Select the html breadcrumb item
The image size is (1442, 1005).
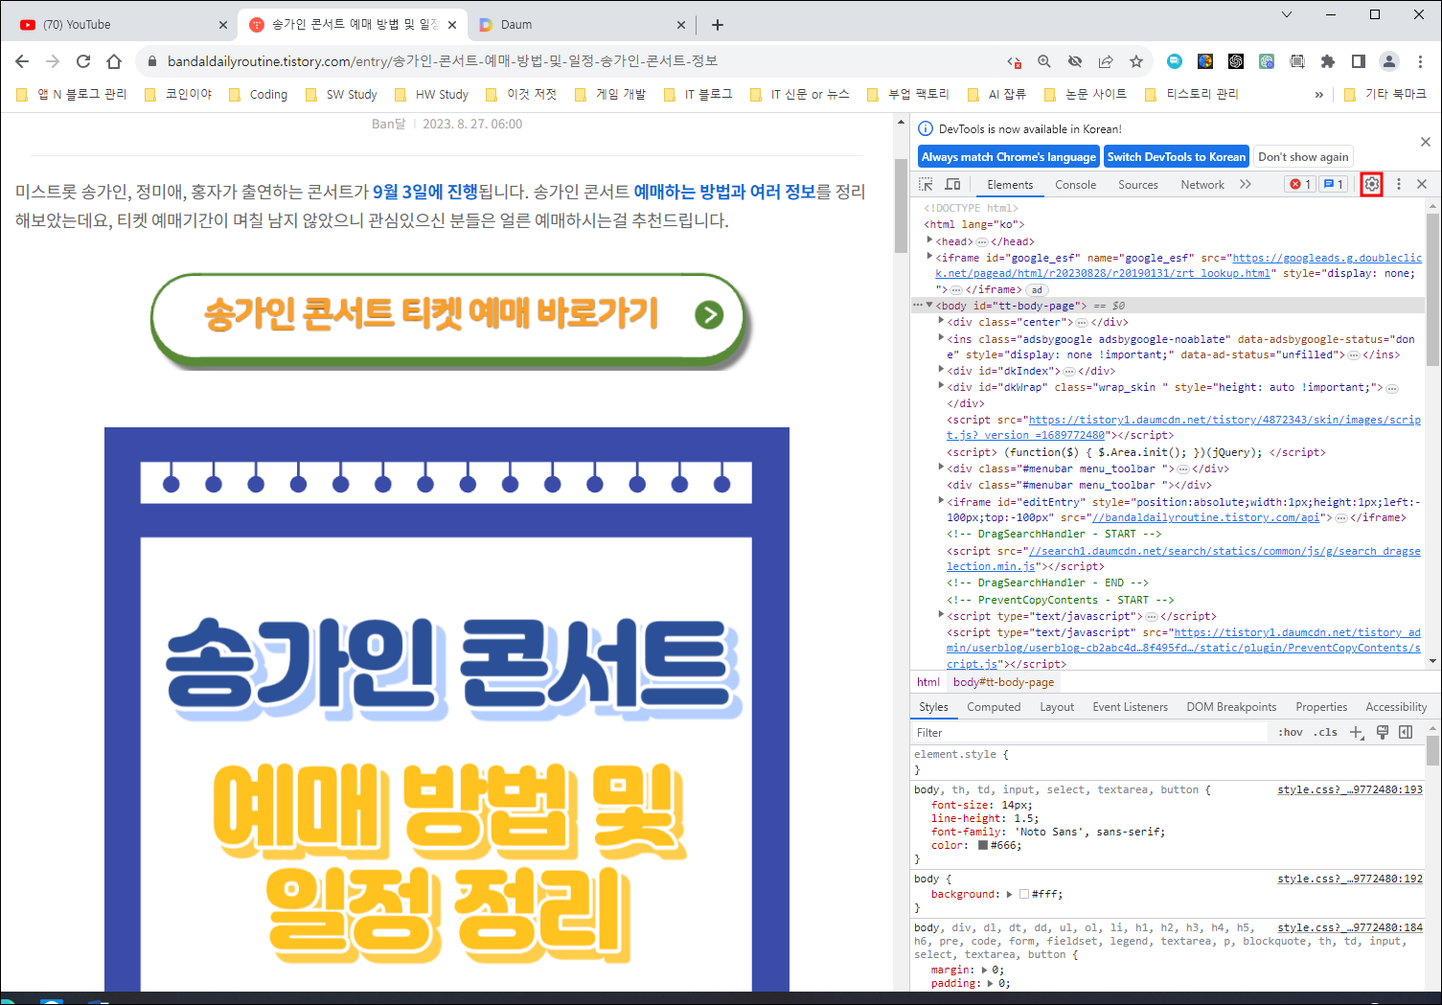928,682
